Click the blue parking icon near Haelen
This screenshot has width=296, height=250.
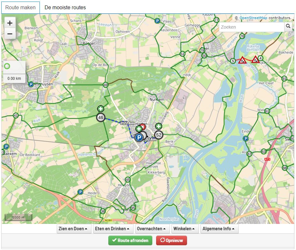139,138
